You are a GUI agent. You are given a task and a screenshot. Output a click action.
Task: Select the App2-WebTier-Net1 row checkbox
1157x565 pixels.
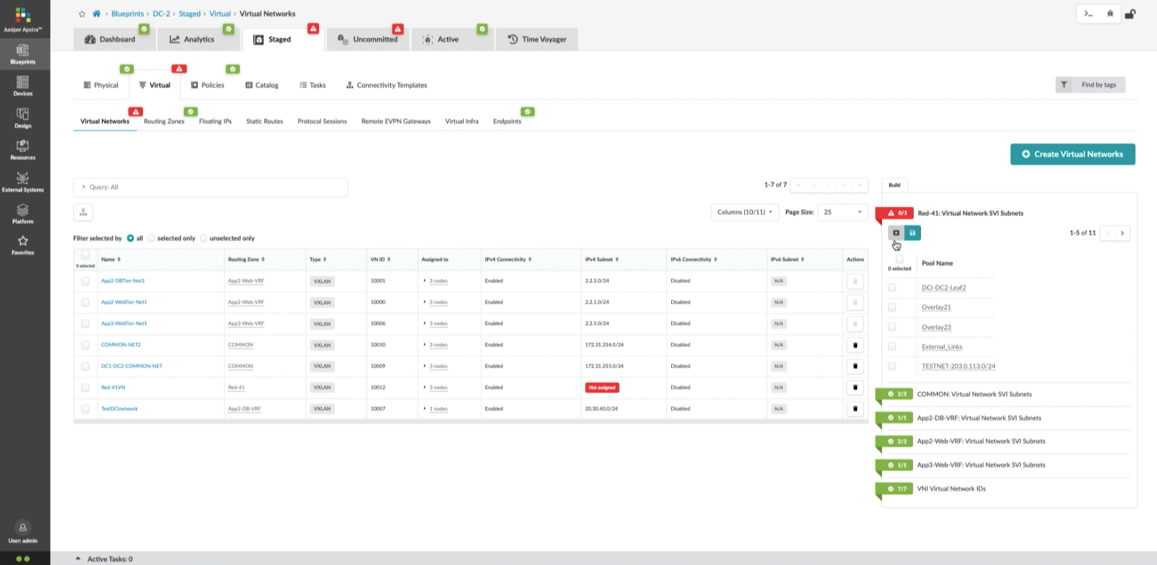click(85, 302)
